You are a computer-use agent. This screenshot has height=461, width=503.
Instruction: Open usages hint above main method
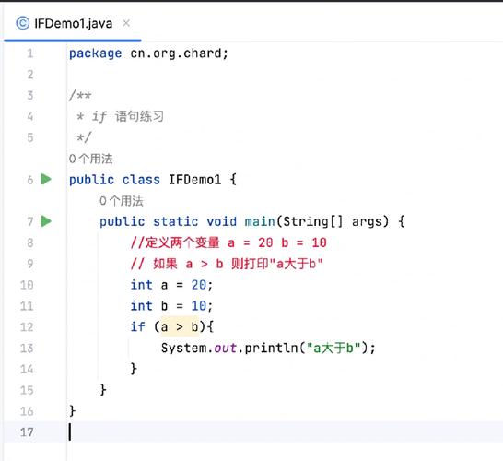point(122,201)
